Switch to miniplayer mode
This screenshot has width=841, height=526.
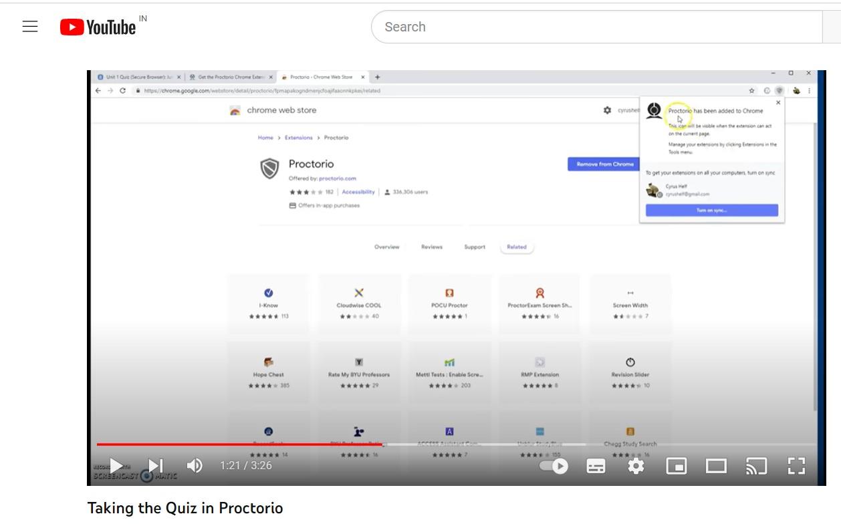(x=677, y=466)
